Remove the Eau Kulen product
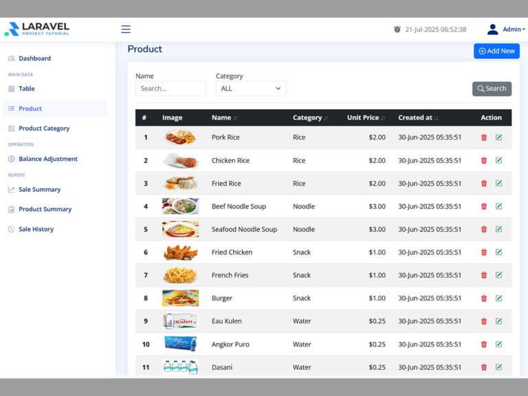 click(x=484, y=321)
